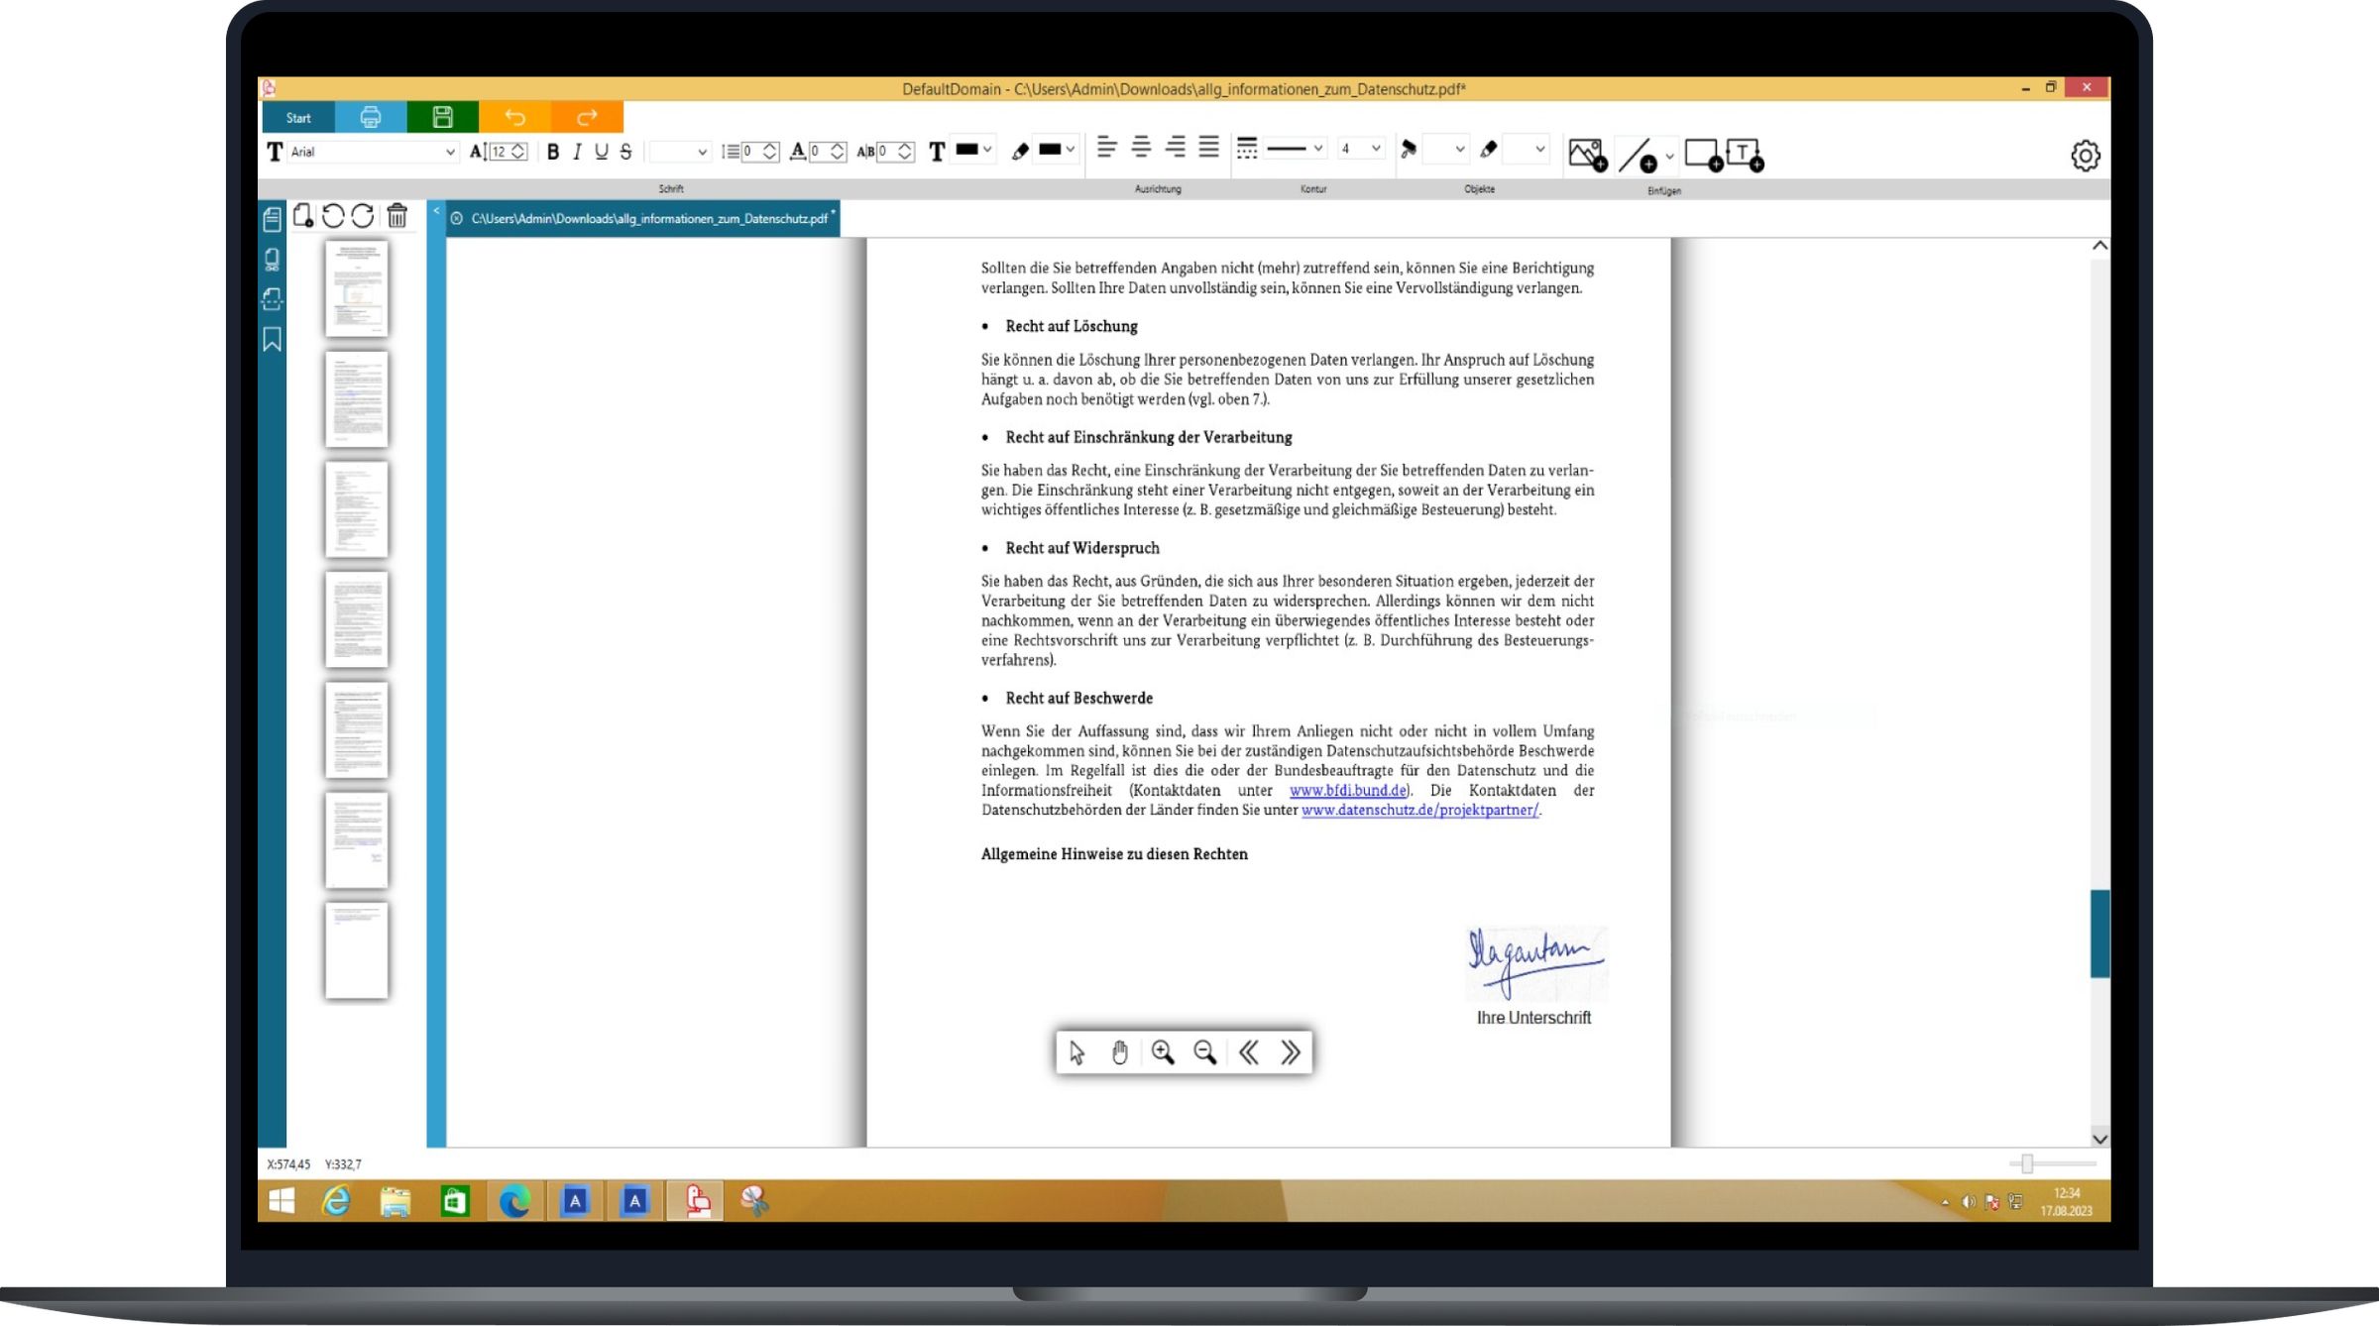Open the line width dropdown showing 4

pos(1360,149)
